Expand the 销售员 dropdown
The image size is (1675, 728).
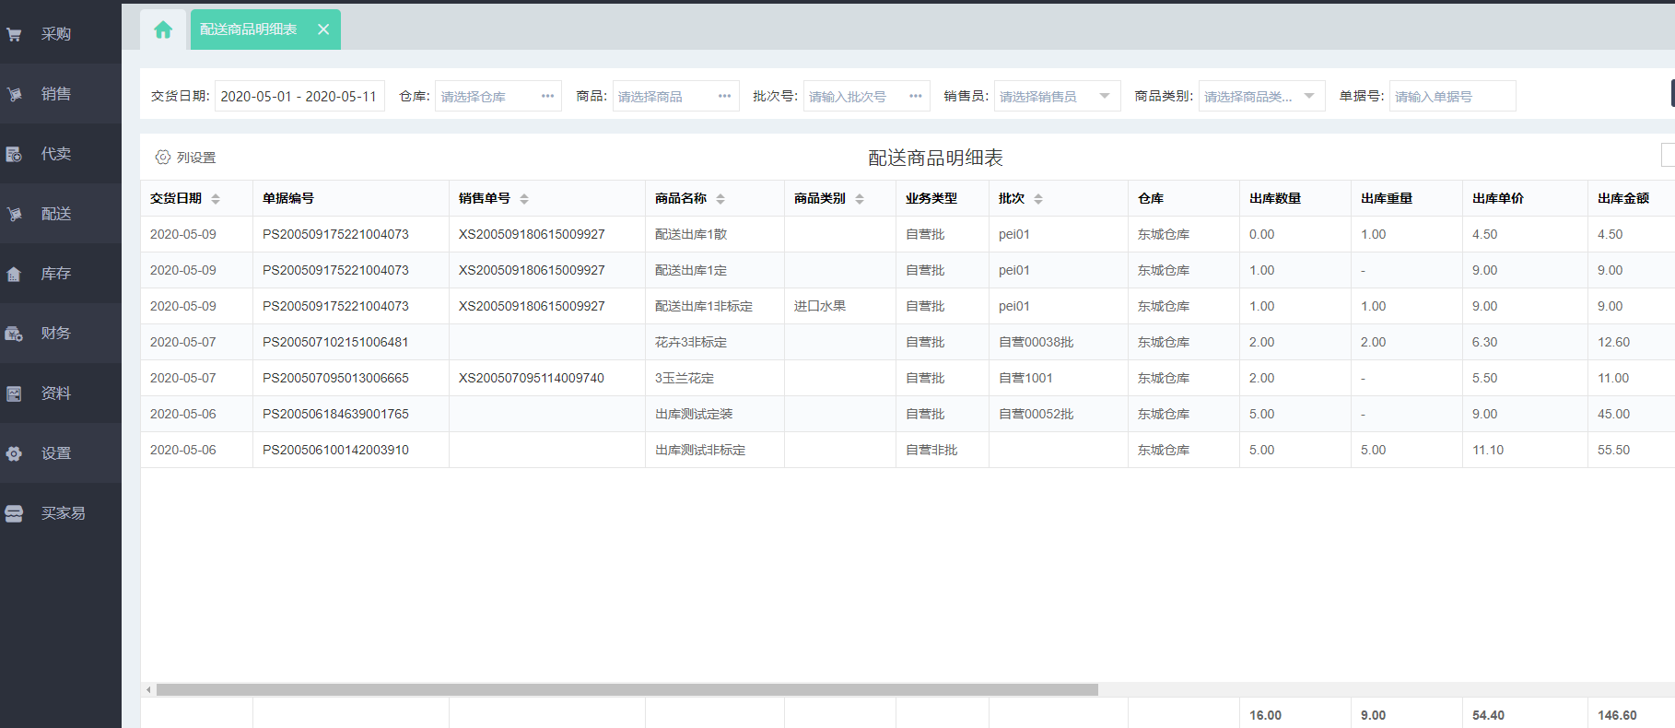coord(1105,96)
